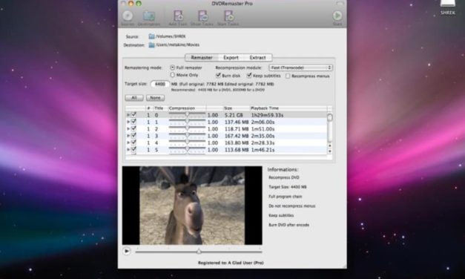Play the video preview
This screenshot has height=279, width=465.
point(126,251)
